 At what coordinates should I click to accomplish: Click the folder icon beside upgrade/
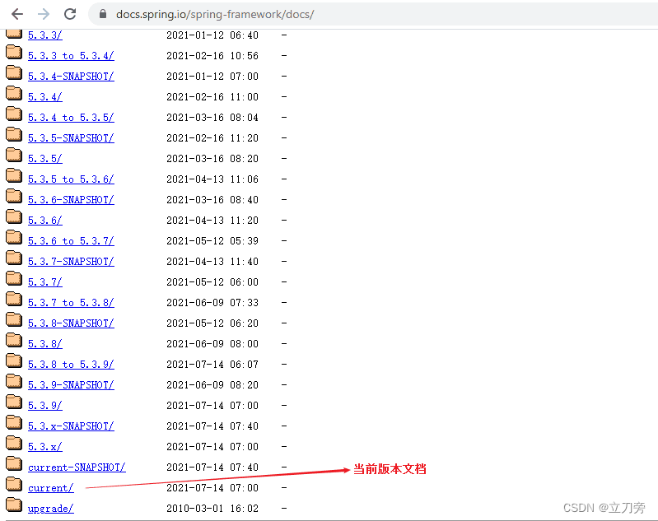[14, 505]
